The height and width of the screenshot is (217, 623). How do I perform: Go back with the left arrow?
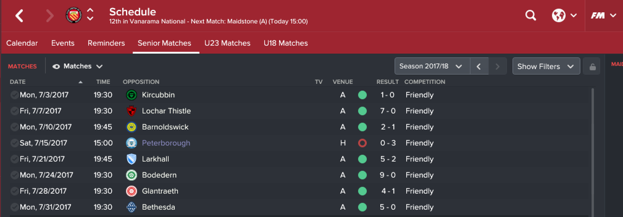[x=19, y=16]
